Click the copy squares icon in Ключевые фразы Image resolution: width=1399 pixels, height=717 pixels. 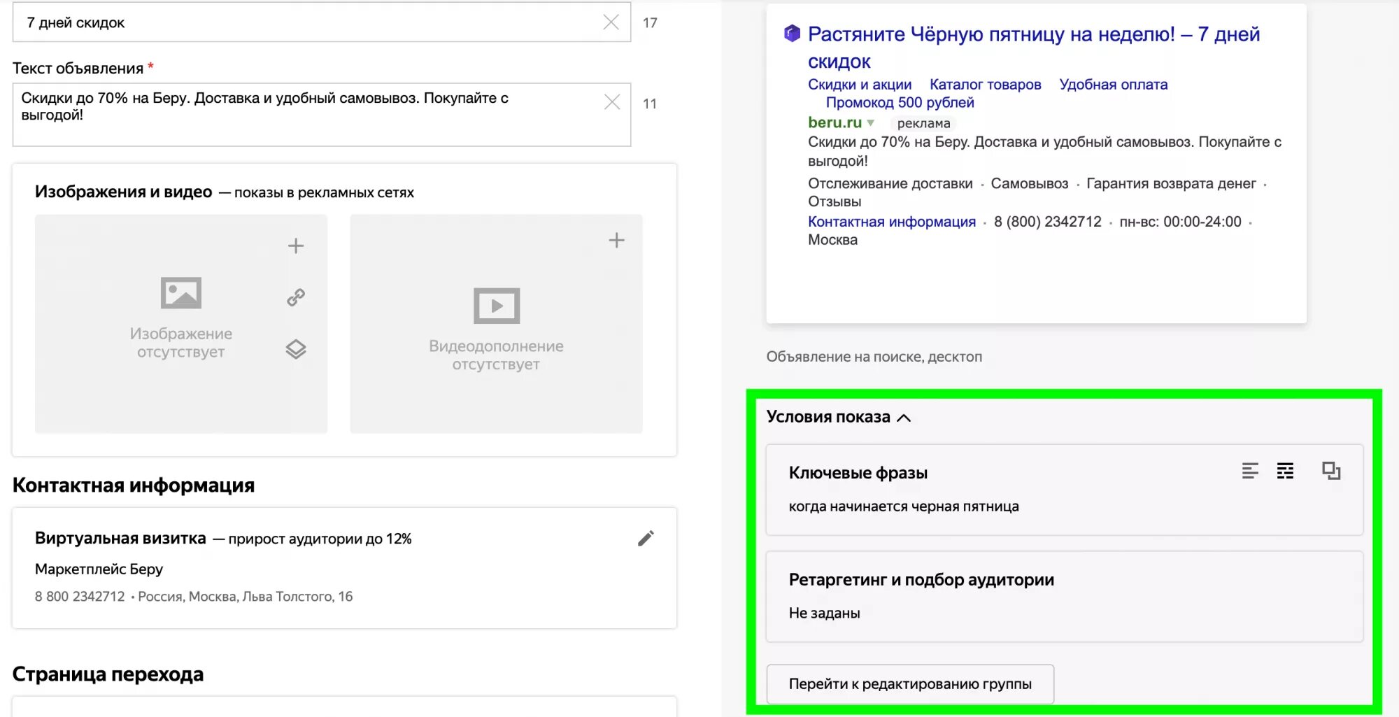[x=1331, y=471]
